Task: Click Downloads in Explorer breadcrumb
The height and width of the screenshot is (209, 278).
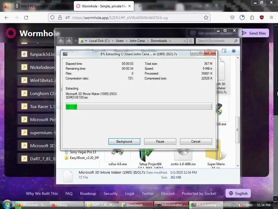Action: pyautogui.click(x=159, y=41)
